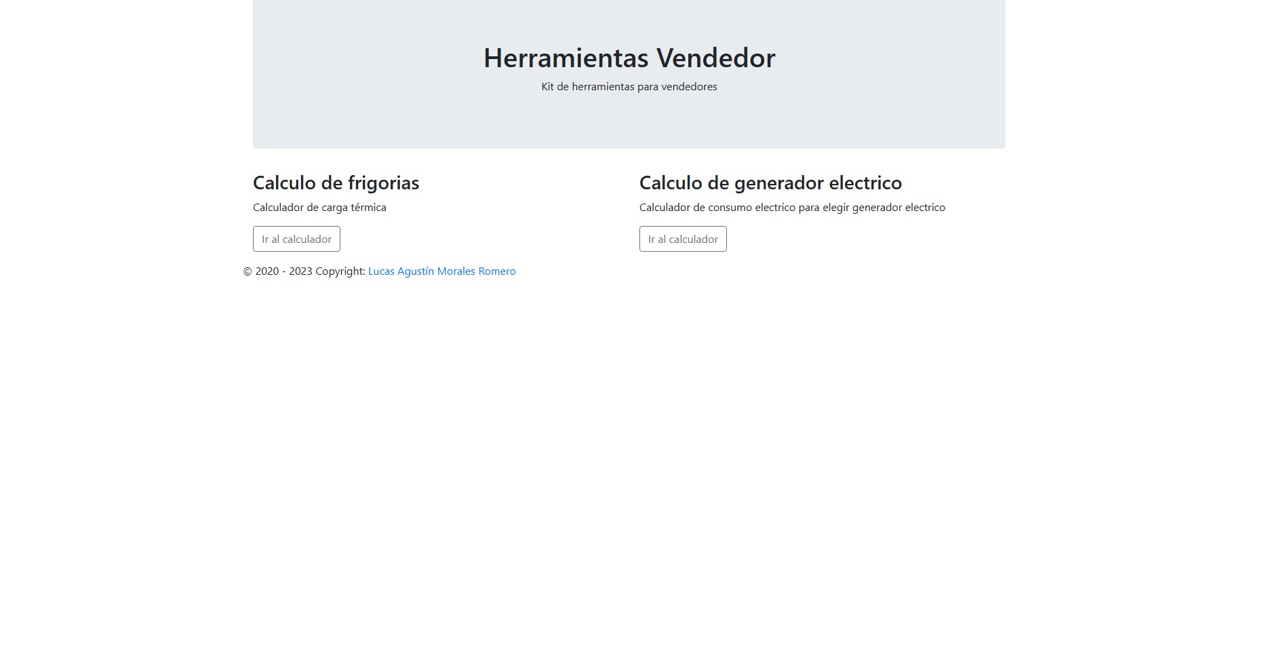Follow the Lucas Agustín Morales Romero link

(441, 271)
